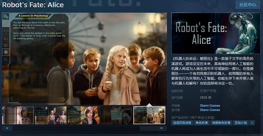
Task: Select the thumbnail of purple-haired girl
Action: (x=84, y=115)
